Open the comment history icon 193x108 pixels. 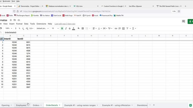click(x=183, y=21)
